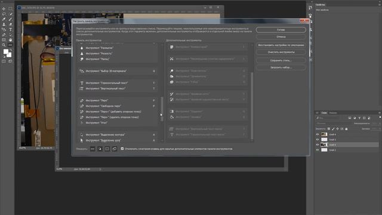Select the Резкость tool row
Viewport: 382px width, 215px height.
[x=118, y=53]
